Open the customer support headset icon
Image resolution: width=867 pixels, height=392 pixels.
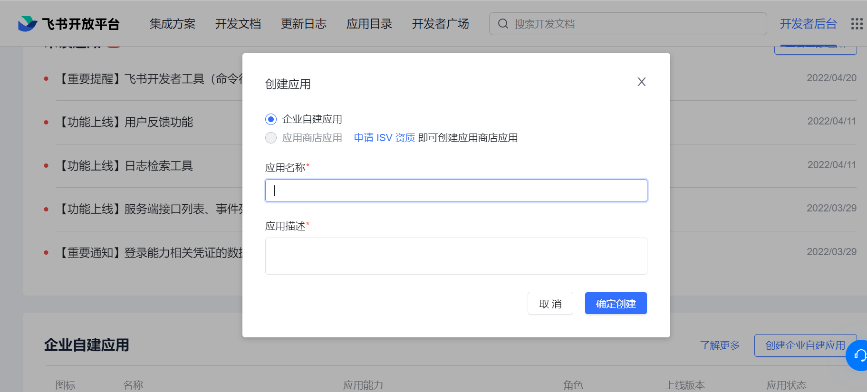tap(859, 355)
